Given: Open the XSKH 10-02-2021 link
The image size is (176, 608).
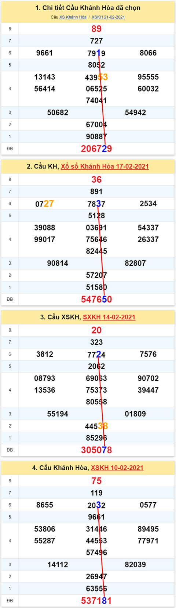Looking at the screenshot, I should tap(117, 468).
